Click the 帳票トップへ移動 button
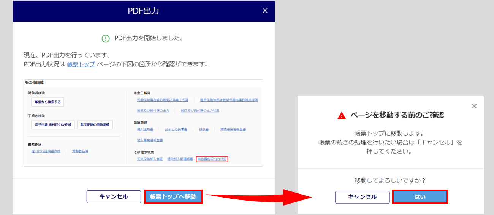Image resolution: width=494 pixels, height=215 pixels. pyautogui.click(x=173, y=197)
